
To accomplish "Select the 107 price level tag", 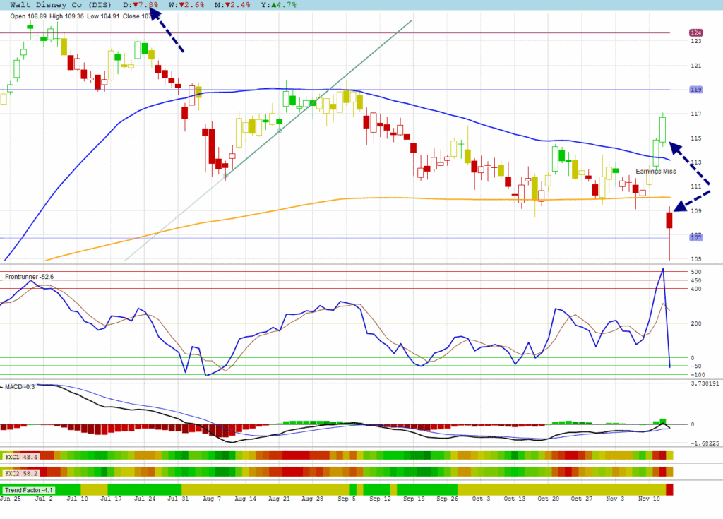I will [695, 237].
